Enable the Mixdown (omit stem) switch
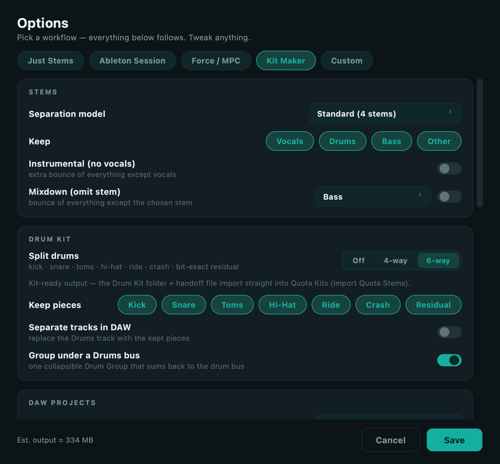This screenshot has height=464, width=500. 449,197
